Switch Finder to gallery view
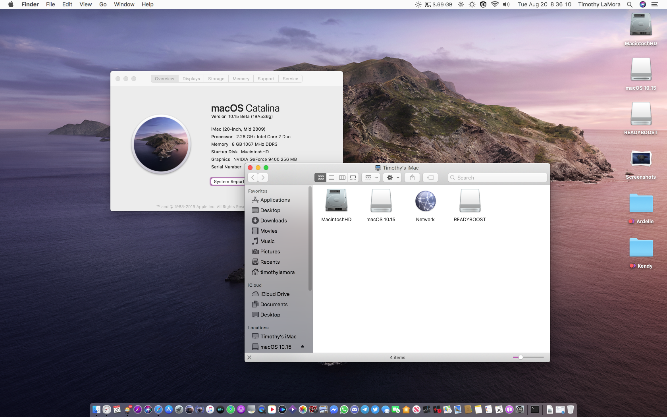This screenshot has height=417, width=667. click(x=353, y=178)
